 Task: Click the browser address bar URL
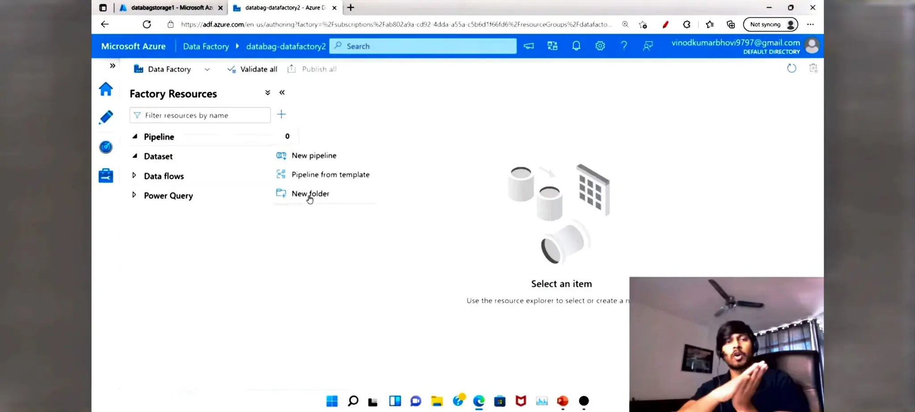pos(395,25)
